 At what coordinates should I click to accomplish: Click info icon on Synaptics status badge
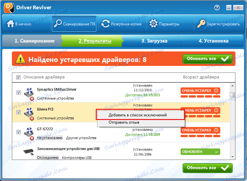(216, 91)
